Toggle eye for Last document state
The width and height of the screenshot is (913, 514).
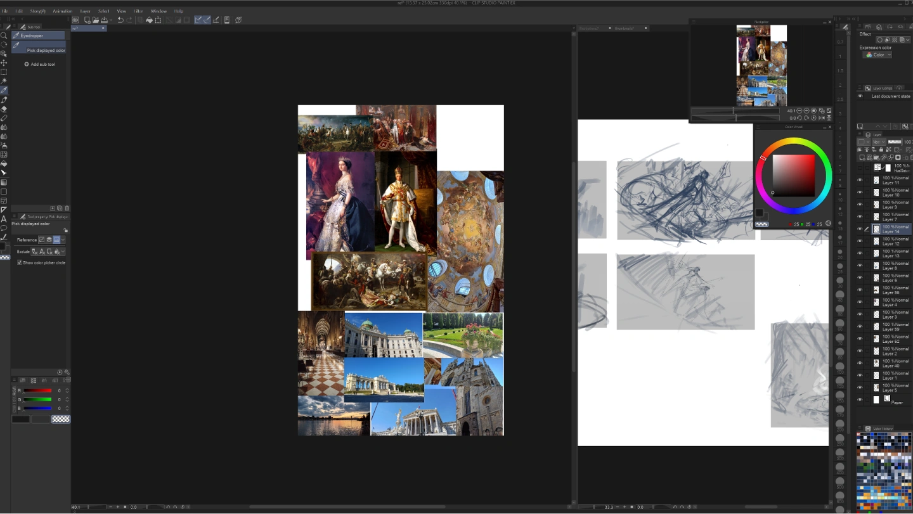coord(860,96)
